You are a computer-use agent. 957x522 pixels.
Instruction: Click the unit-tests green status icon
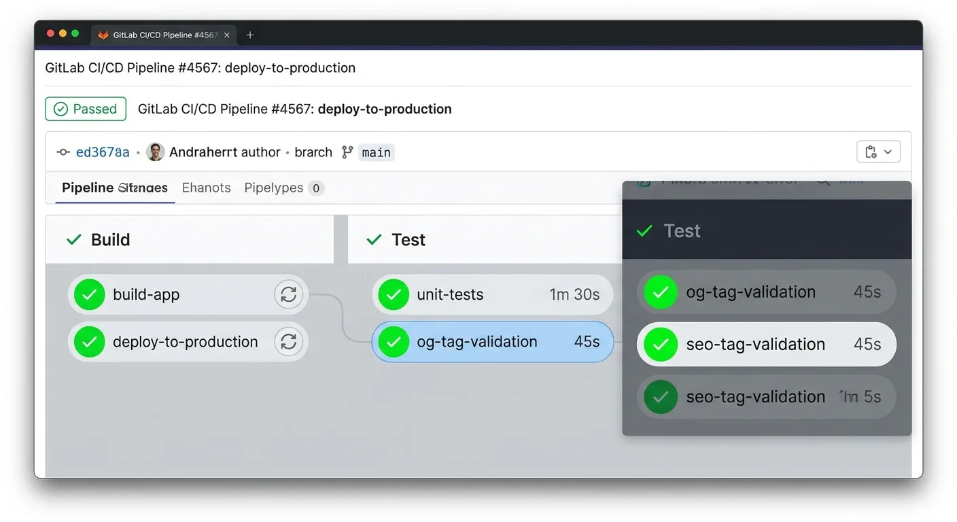click(x=393, y=294)
